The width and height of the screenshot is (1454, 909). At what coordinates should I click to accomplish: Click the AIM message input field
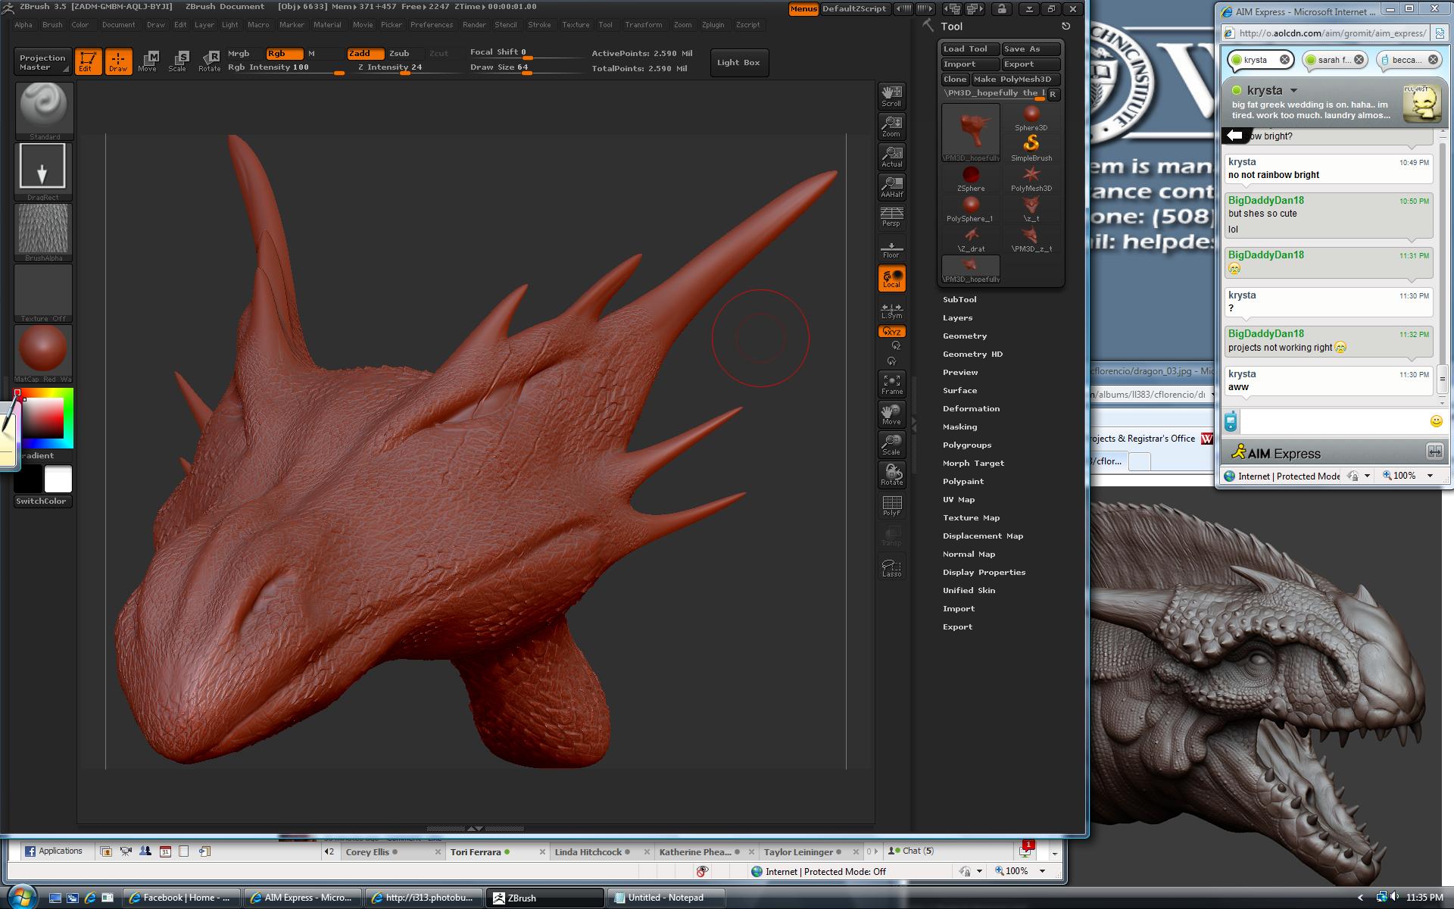click(1333, 421)
